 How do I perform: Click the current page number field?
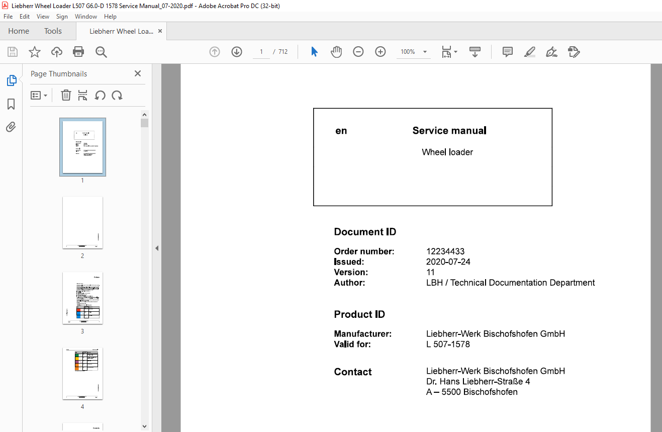tap(261, 52)
